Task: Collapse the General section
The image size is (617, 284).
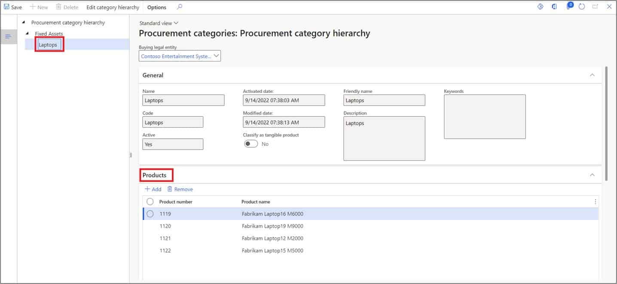Action: [593, 75]
